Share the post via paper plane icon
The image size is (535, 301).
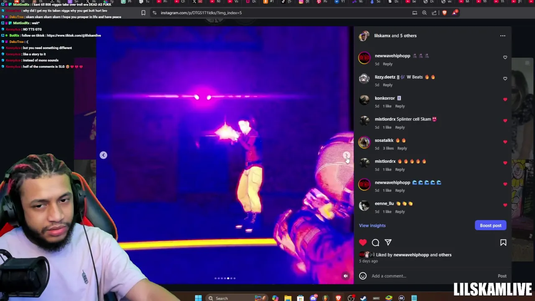[x=388, y=242]
